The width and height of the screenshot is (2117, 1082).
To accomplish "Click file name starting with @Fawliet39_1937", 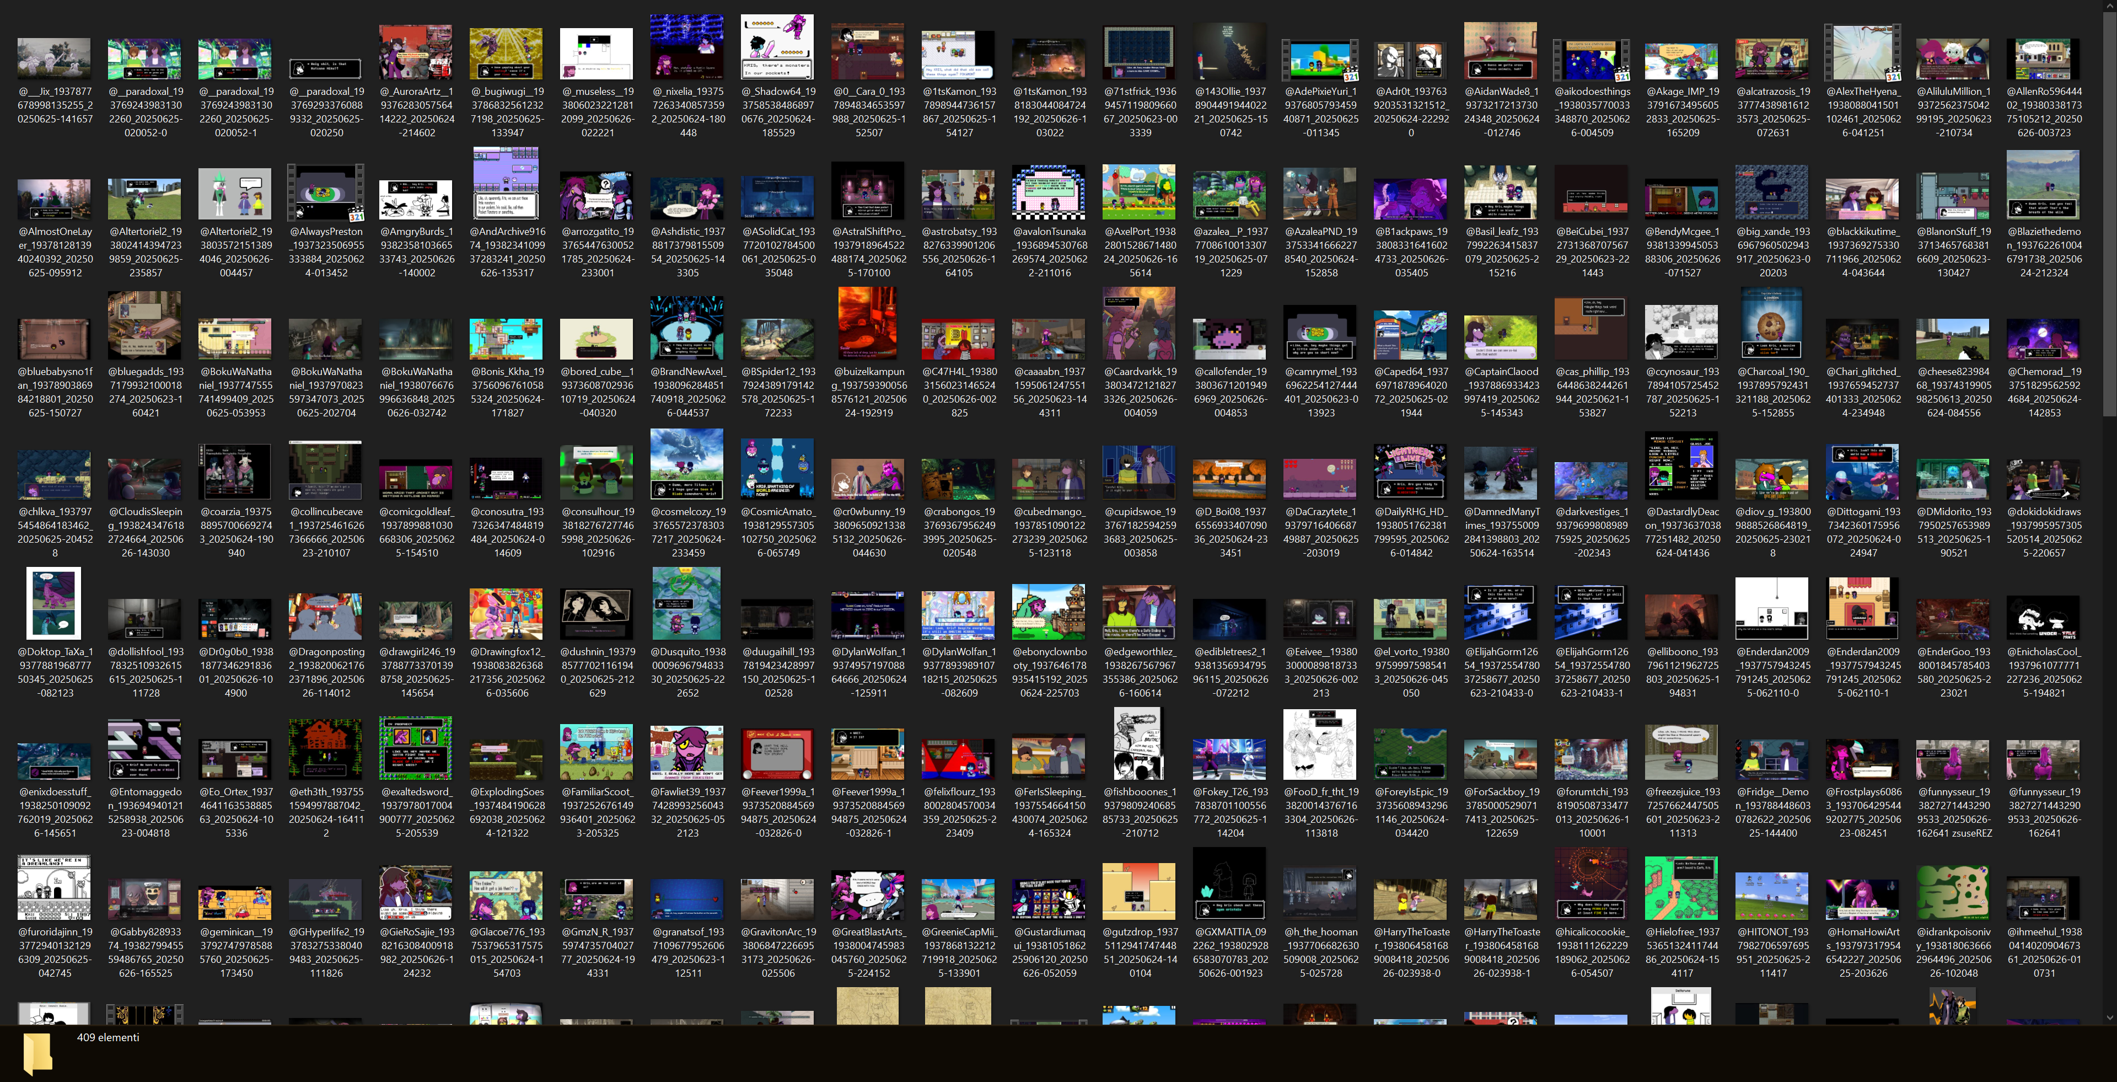I will [x=688, y=812].
